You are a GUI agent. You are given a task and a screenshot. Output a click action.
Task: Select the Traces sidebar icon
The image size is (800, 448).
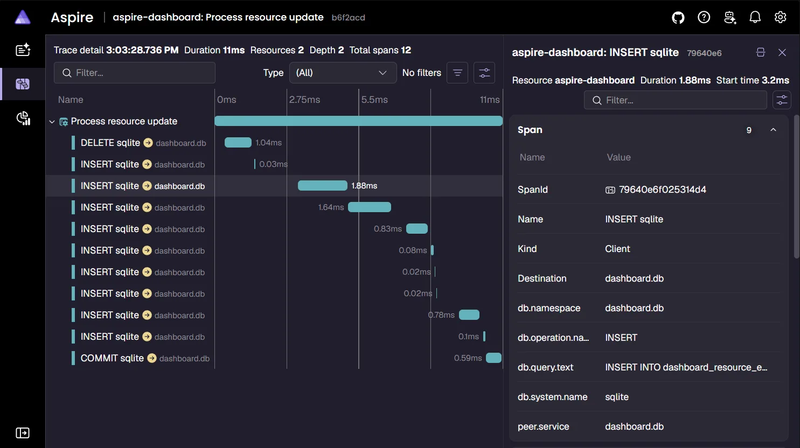[23, 84]
